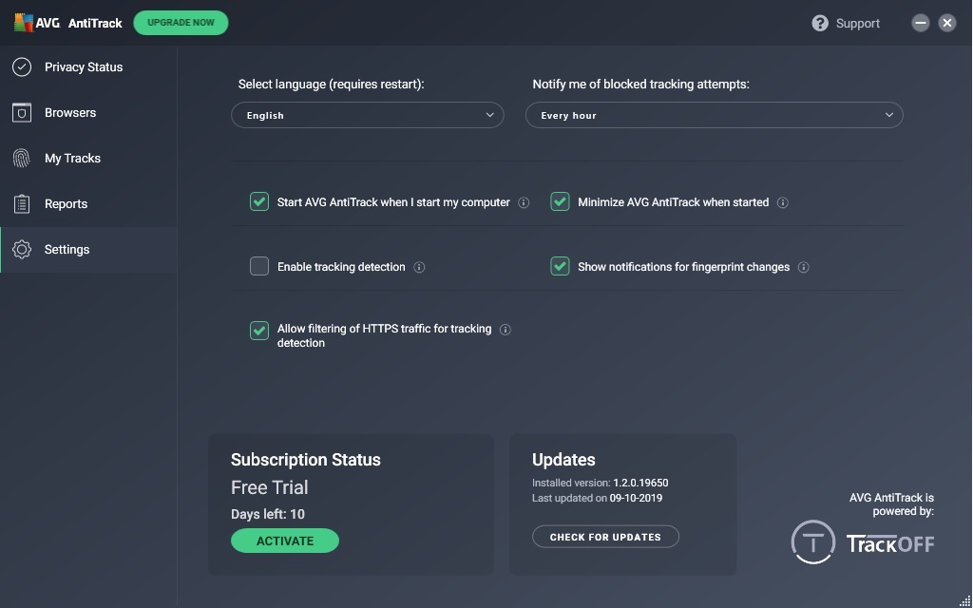
Task: Open Support via the question mark icon
Action: point(819,22)
